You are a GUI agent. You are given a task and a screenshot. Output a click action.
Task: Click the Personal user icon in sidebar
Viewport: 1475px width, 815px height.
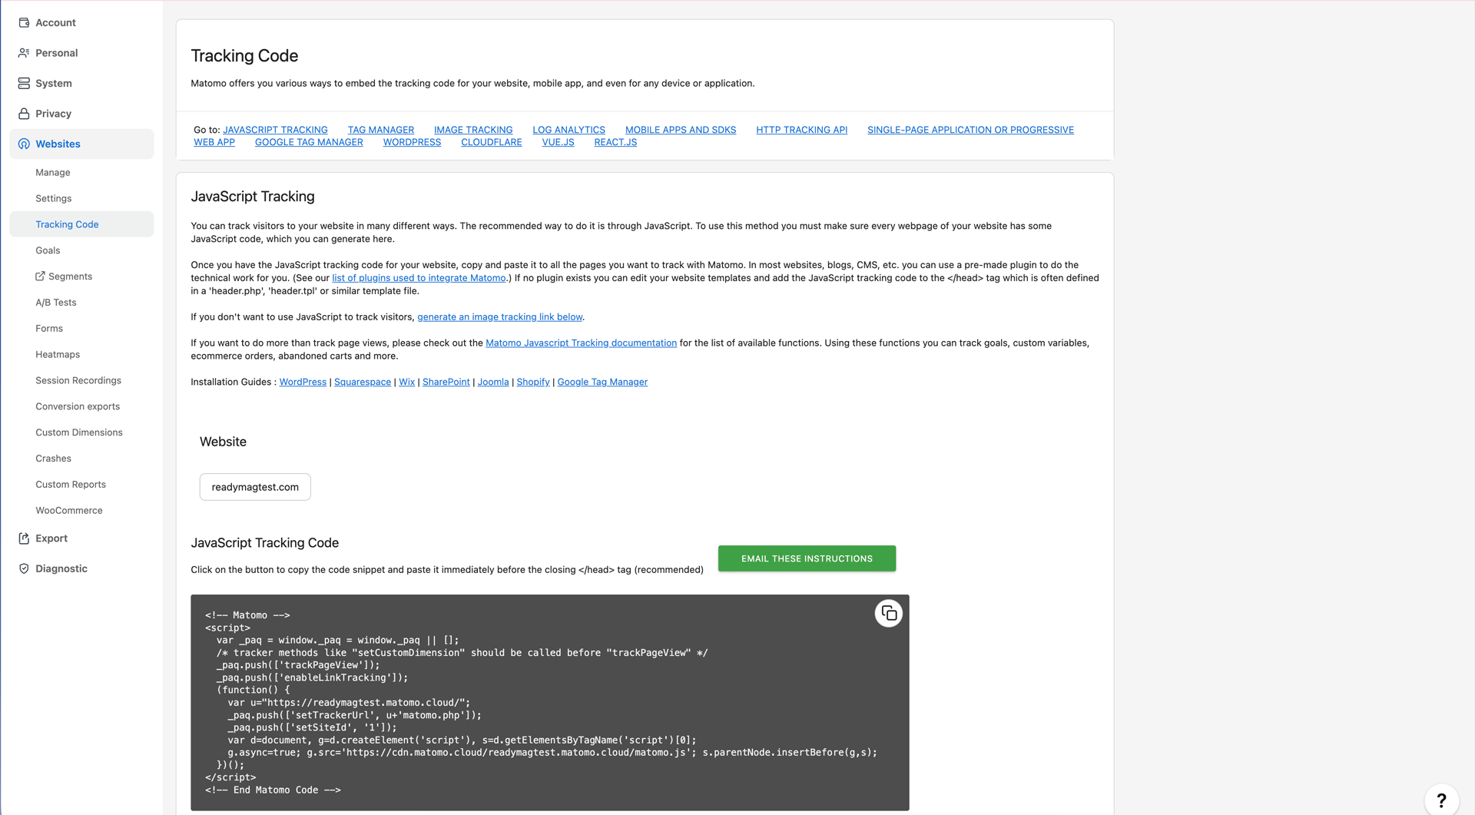[24, 53]
